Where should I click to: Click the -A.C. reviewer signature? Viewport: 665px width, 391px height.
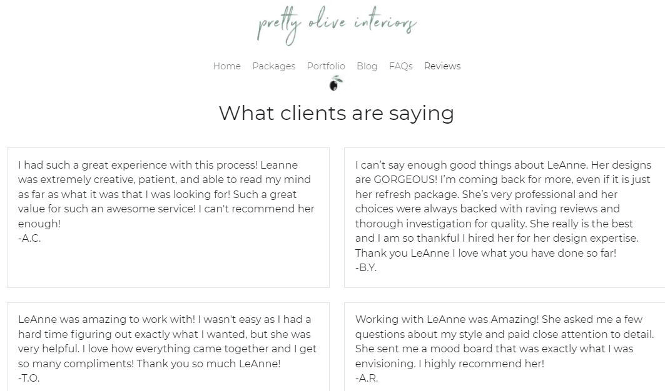coord(29,239)
